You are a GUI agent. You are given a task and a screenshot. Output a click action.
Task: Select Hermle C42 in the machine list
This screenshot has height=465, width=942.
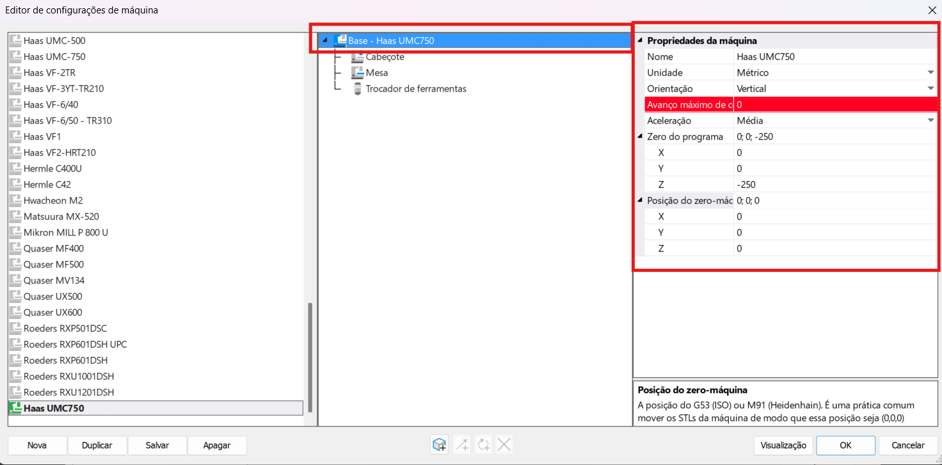coord(47,184)
